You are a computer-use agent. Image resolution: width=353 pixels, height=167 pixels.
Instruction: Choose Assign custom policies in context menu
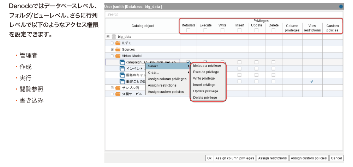click(168, 92)
